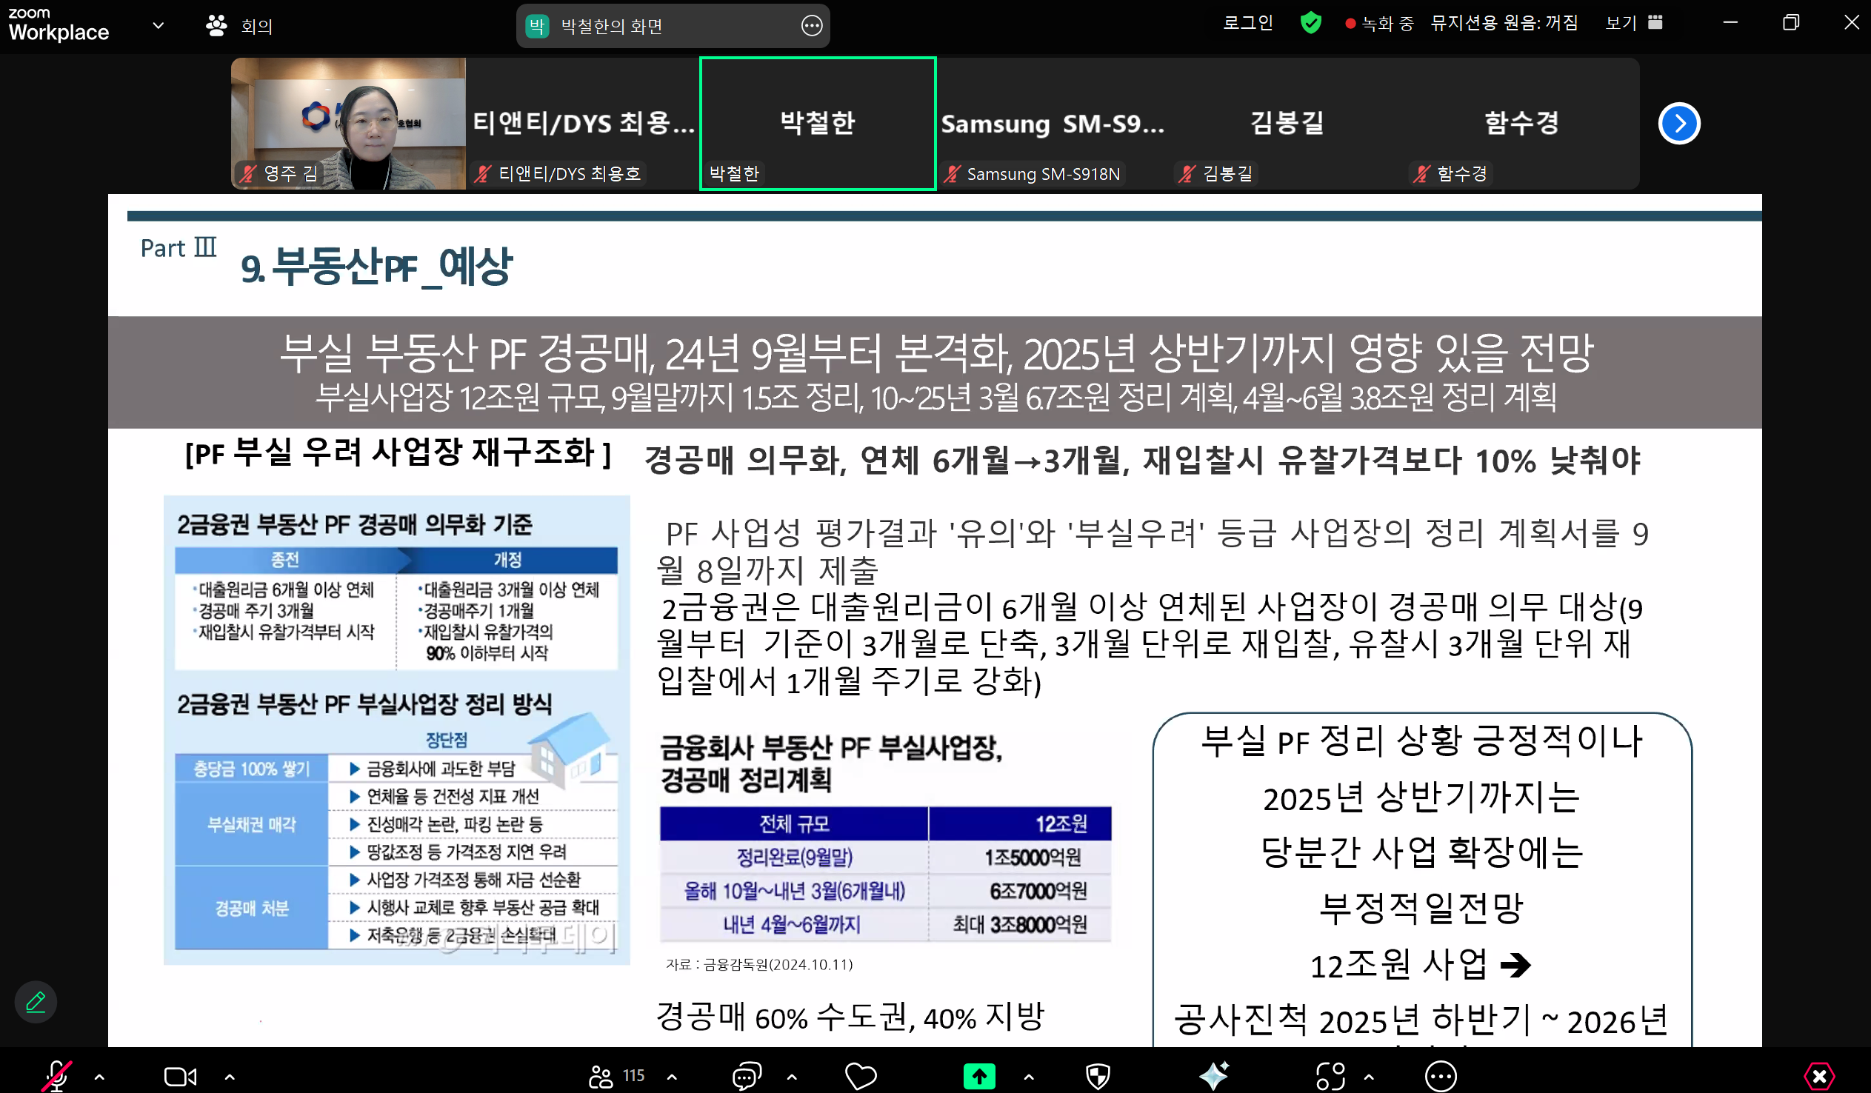
Task: Leave the meeting via red stop icon
Action: pos(1819,1075)
